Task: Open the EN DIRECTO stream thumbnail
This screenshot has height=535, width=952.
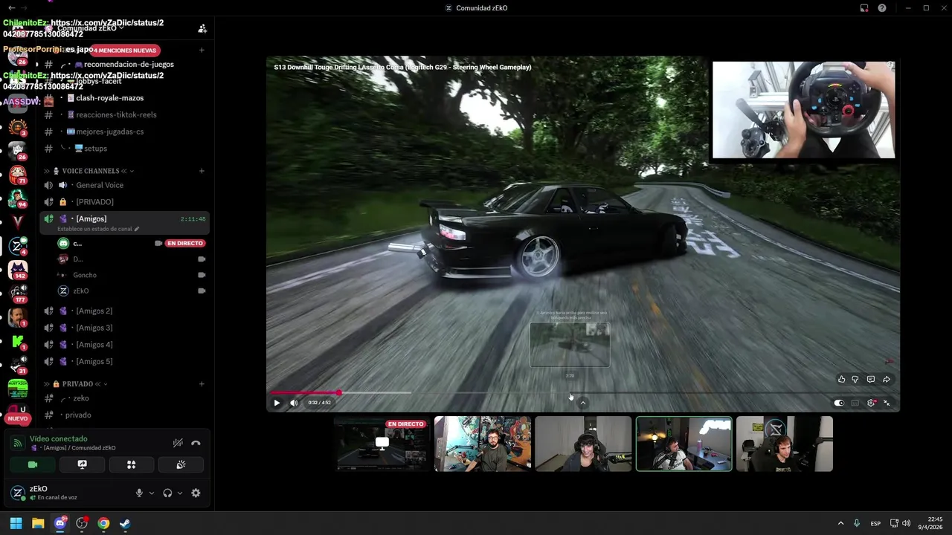Action: [382, 444]
